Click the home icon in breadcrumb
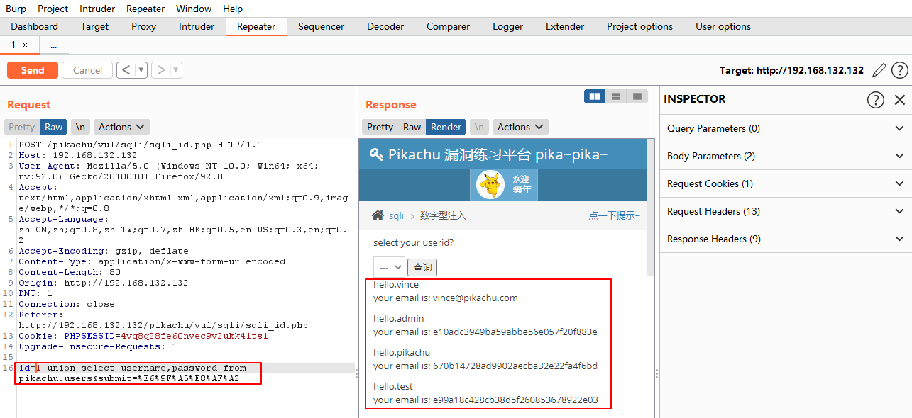The height and width of the screenshot is (418, 912). [378, 215]
